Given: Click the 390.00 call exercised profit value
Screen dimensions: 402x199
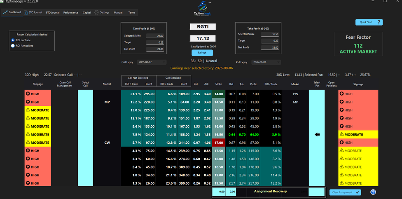Looking at the screenshot, I should 184,183.
